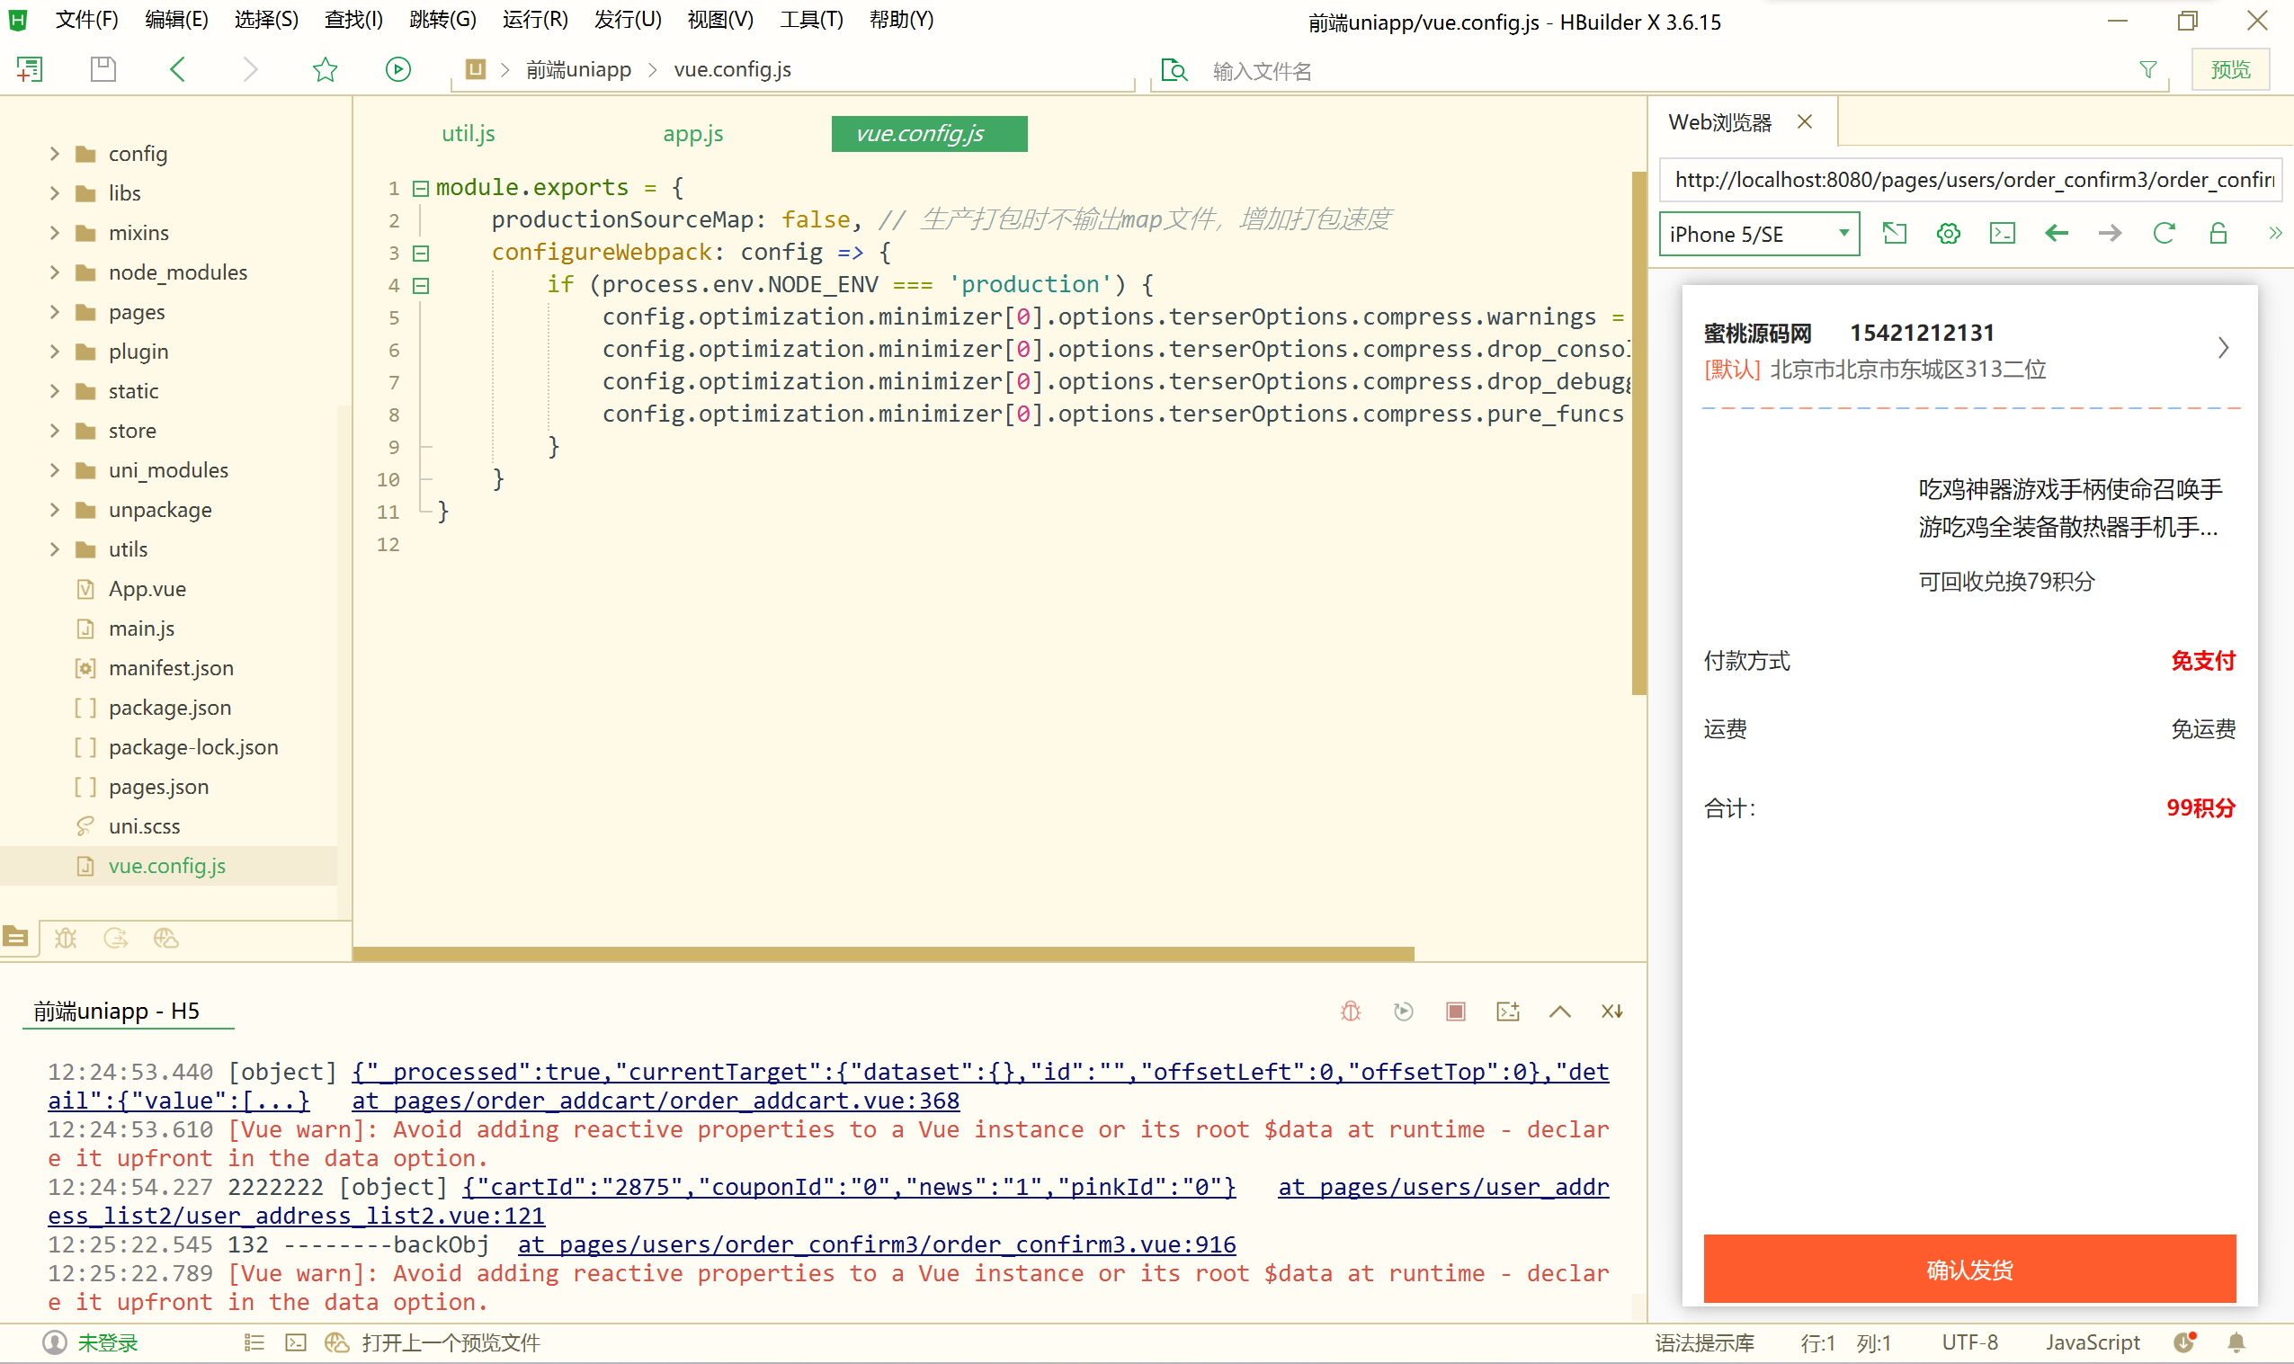Collapse code fold on line 3
The width and height of the screenshot is (2294, 1364).
point(421,253)
